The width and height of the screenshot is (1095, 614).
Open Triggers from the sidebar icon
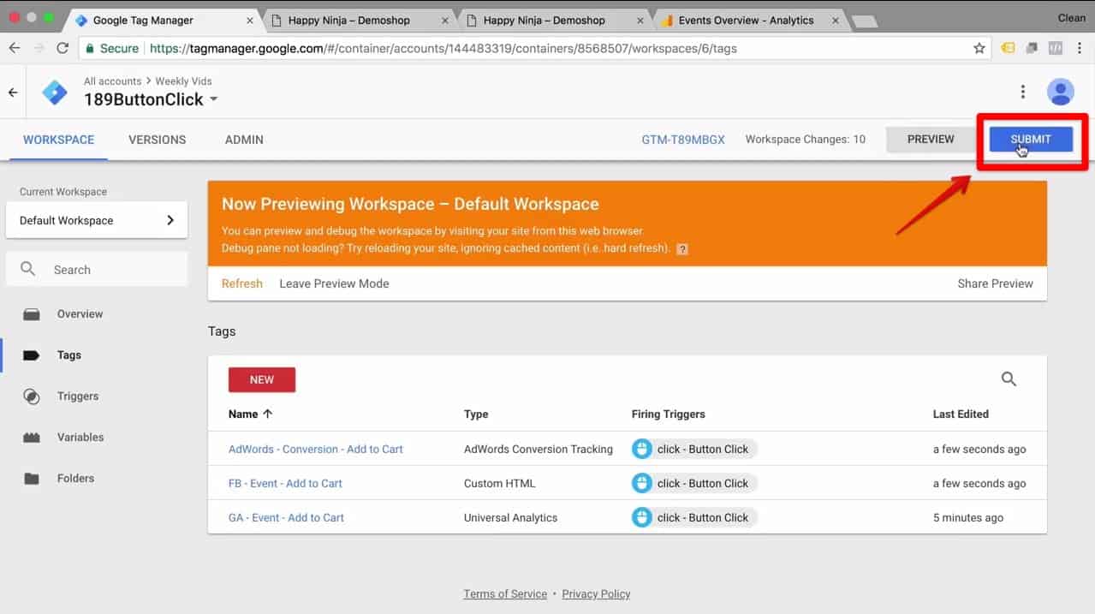tap(32, 396)
